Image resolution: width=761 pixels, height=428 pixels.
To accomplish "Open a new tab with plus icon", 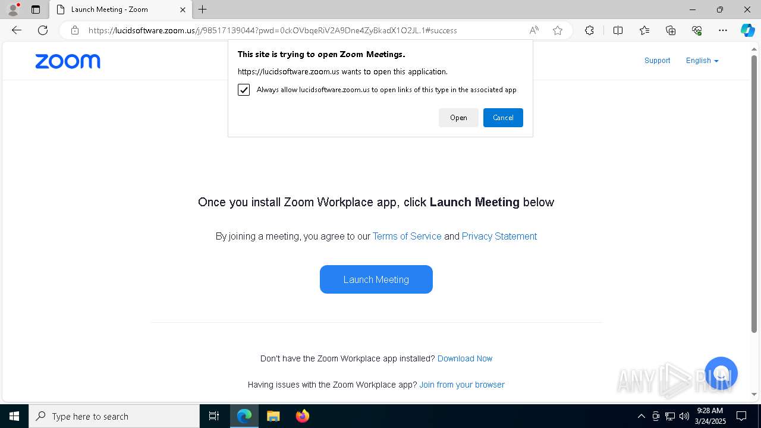I will (x=203, y=10).
